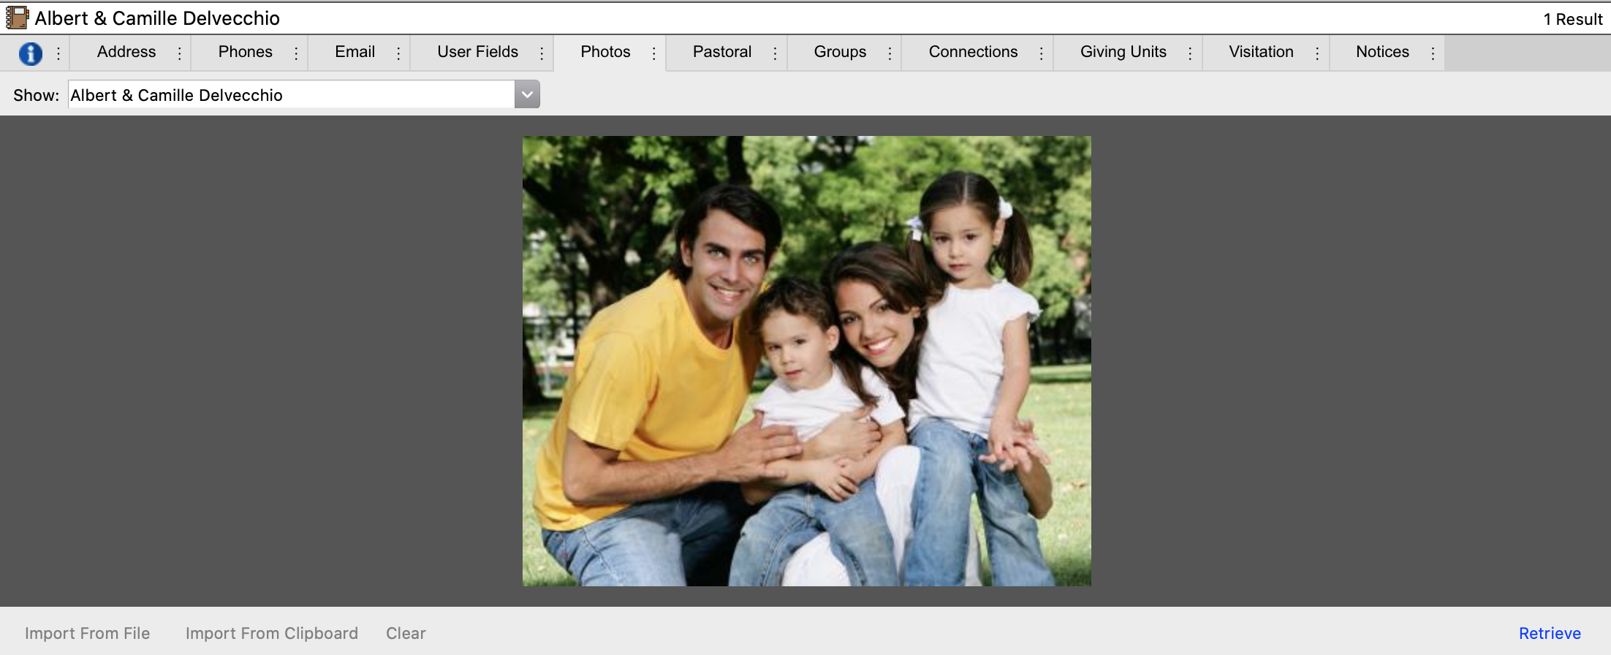Open the options dots next to Address tab
The height and width of the screenshot is (655, 1611).
[179, 53]
